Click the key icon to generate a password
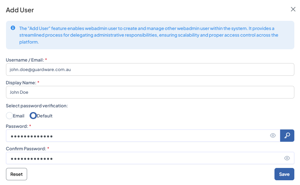The height and width of the screenshot is (185, 300). pyautogui.click(x=287, y=135)
